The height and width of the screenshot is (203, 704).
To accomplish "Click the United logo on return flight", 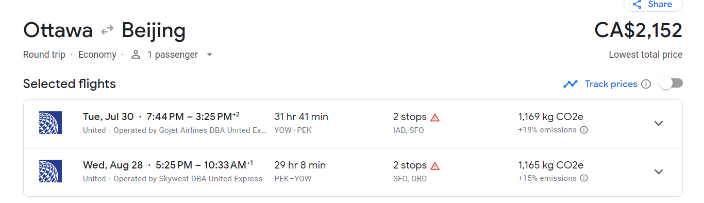I will click(51, 171).
